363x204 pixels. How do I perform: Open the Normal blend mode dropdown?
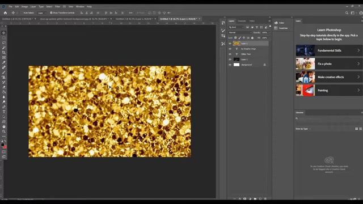click(239, 33)
